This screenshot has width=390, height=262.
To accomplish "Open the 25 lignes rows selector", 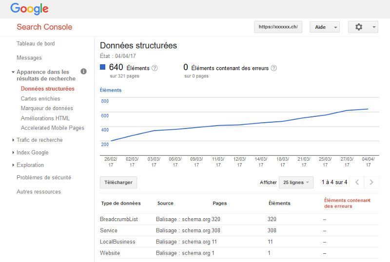I will tap(296, 182).
